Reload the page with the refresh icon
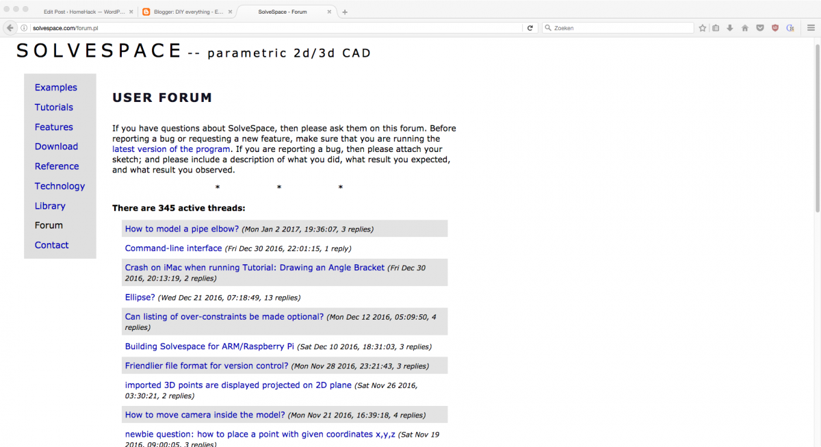The image size is (821, 447). click(530, 28)
